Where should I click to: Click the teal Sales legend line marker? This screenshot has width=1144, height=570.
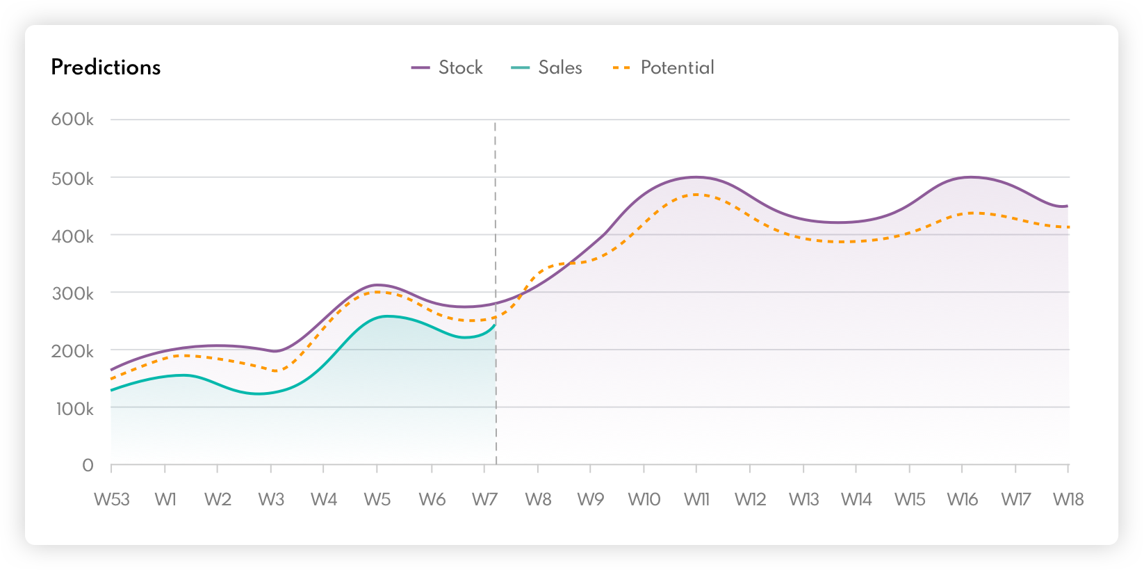[520, 67]
